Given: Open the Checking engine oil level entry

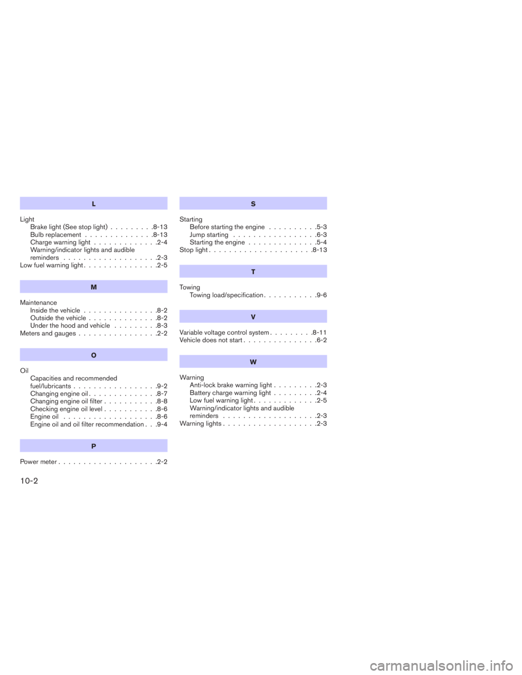Looking at the screenshot, I should tap(98, 409).
